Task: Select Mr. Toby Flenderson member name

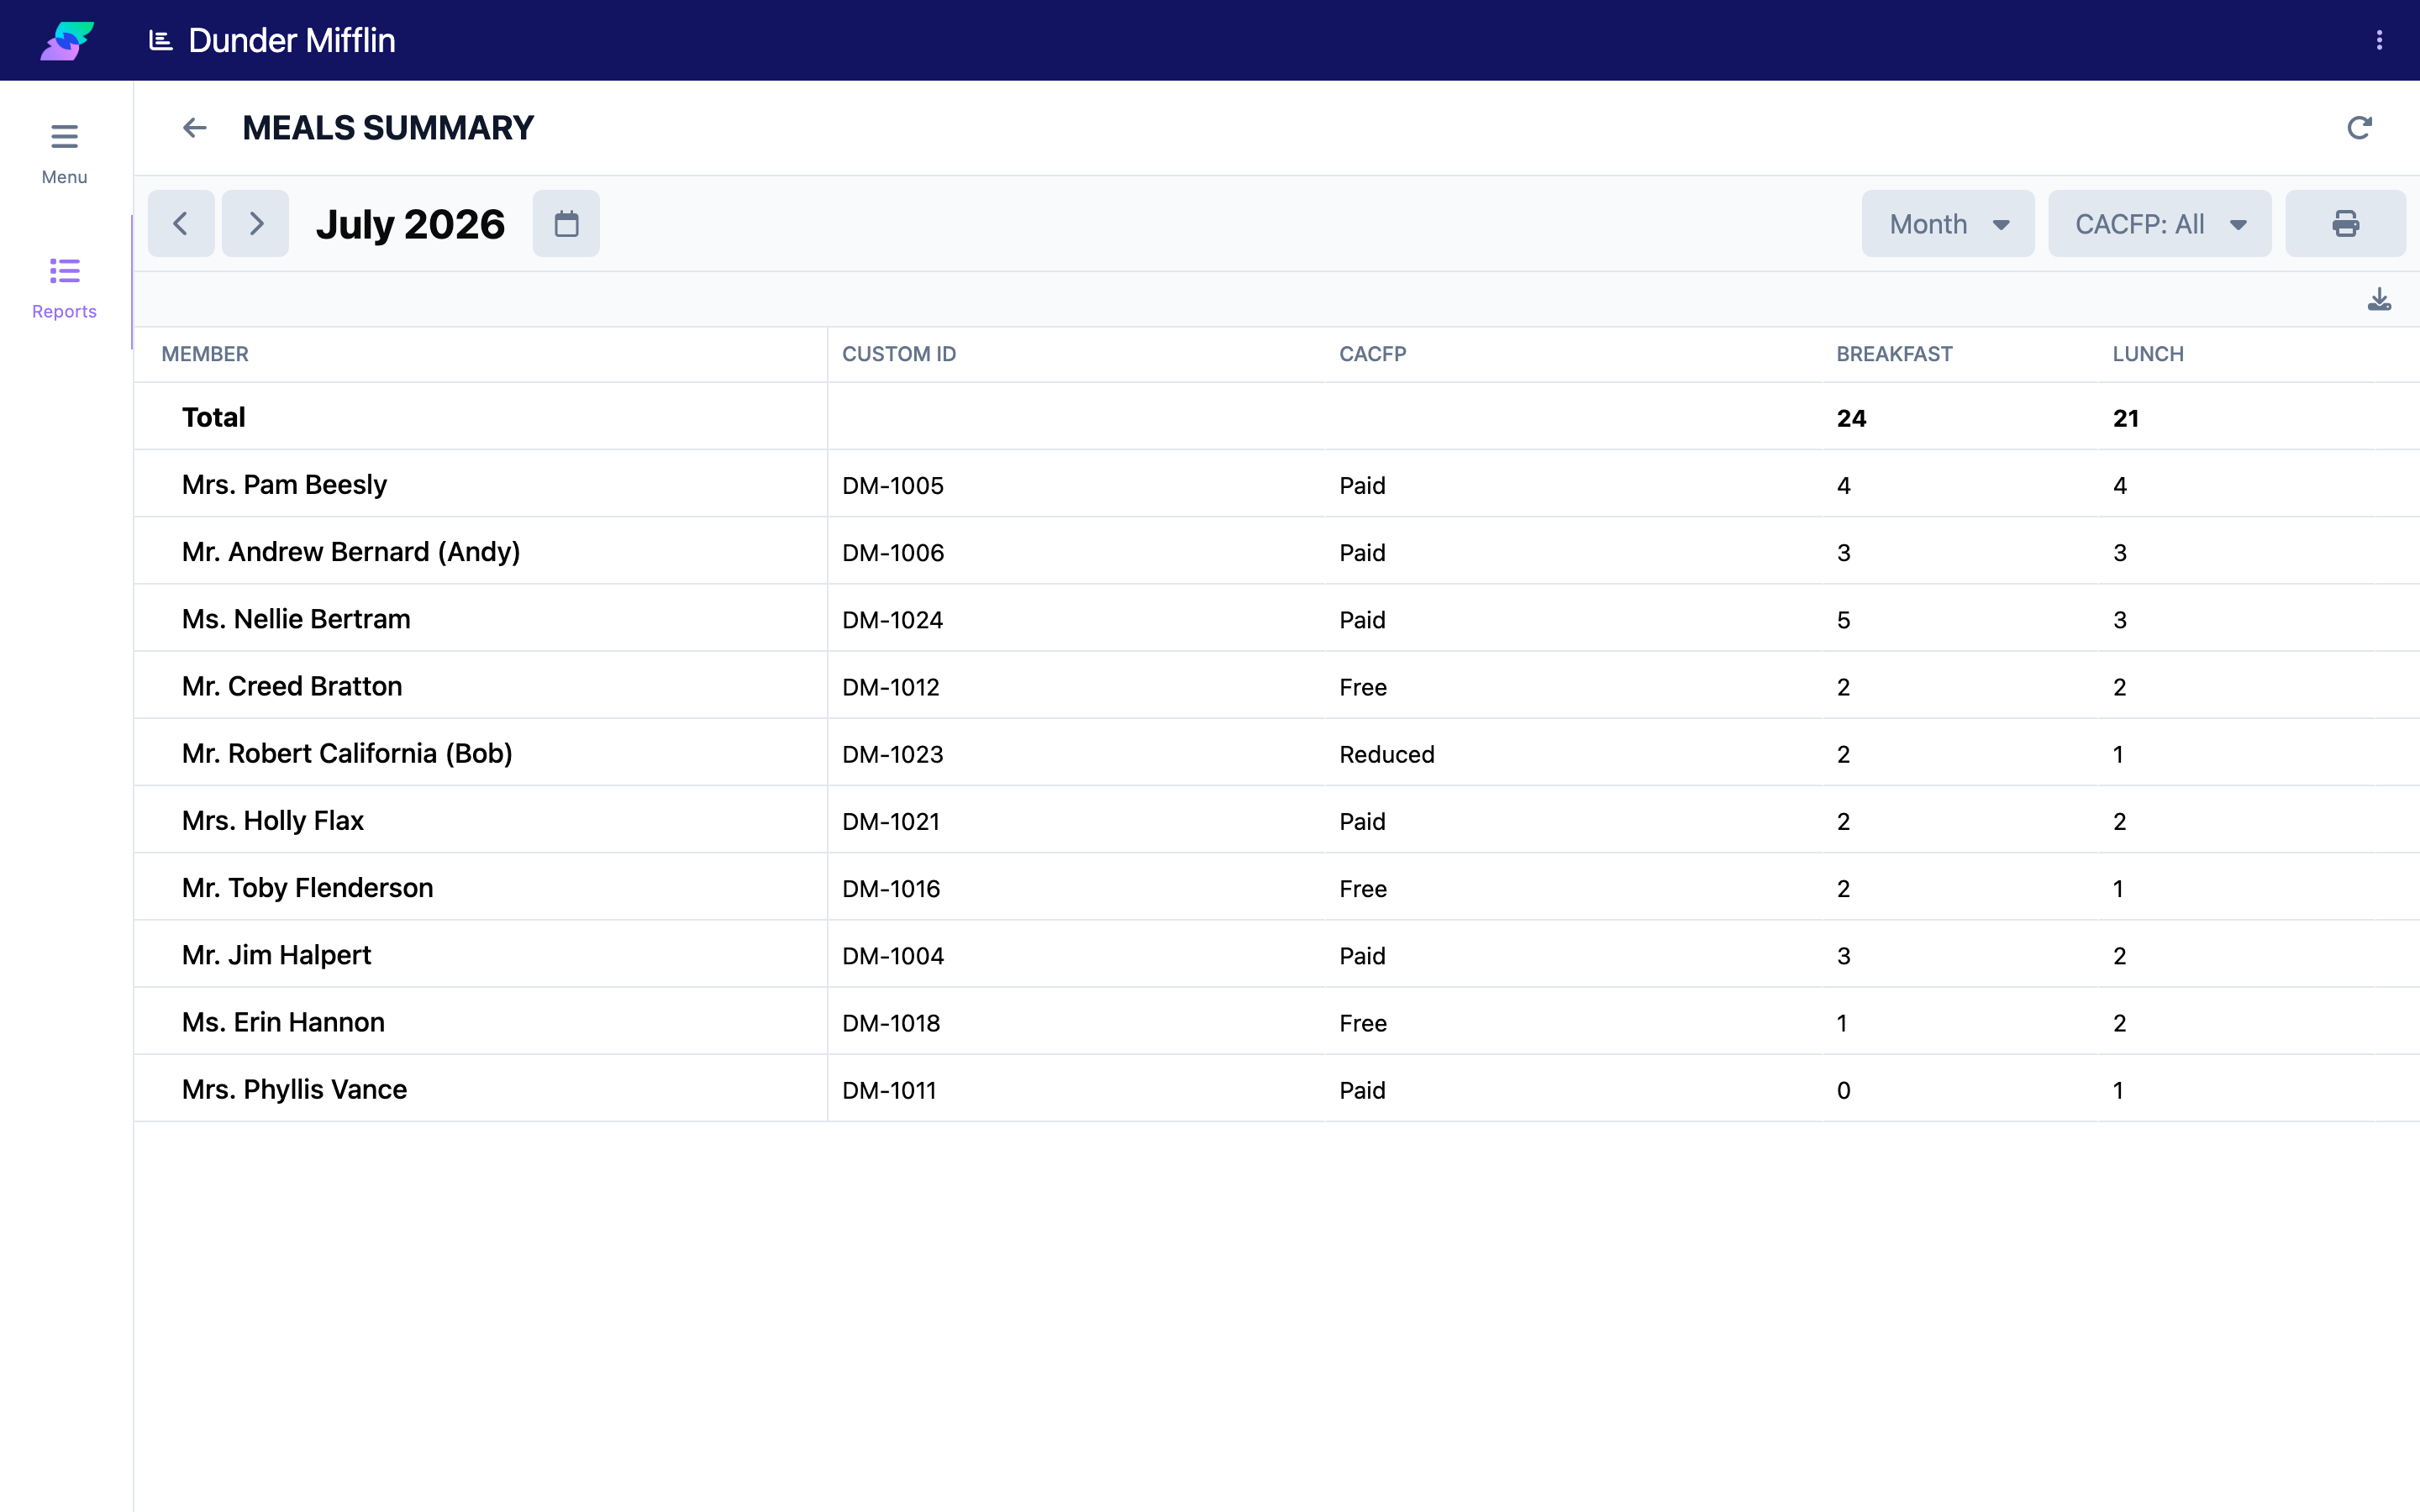Action: tap(307, 888)
